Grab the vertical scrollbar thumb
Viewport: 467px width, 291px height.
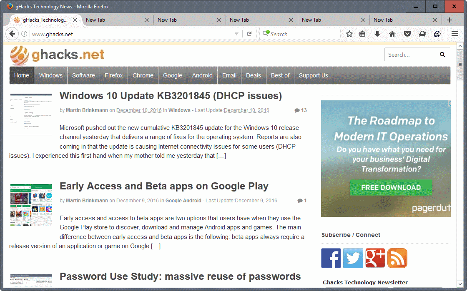[x=460, y=65]
